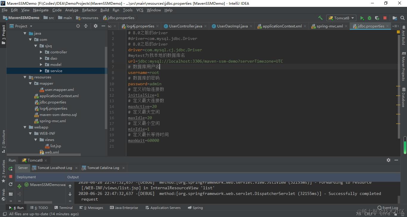The height and width of the screenshot is (217, 407).
Task: Open the Database side panel
Action: click(x=403, y=97)
